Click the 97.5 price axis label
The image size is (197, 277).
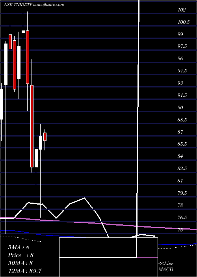(182, 46)
